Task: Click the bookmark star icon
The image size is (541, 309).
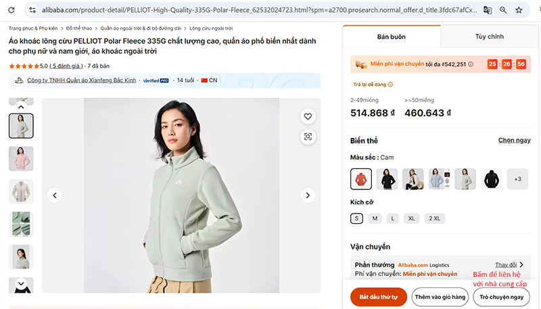Action: coord(519,10)
